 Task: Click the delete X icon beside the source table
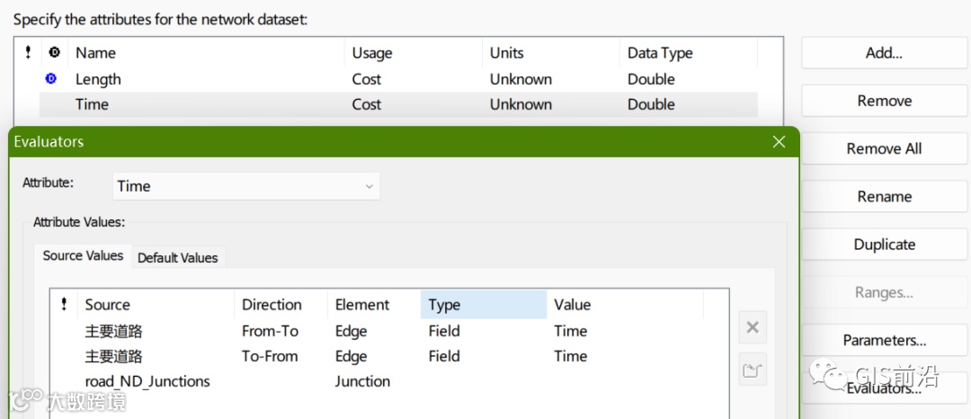click(753, 328)
